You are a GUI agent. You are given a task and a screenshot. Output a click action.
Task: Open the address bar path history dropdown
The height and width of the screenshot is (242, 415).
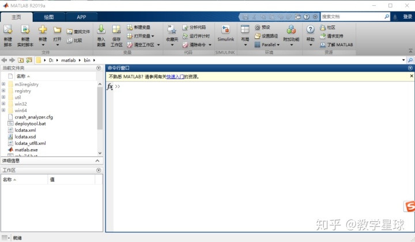(403, 60)
